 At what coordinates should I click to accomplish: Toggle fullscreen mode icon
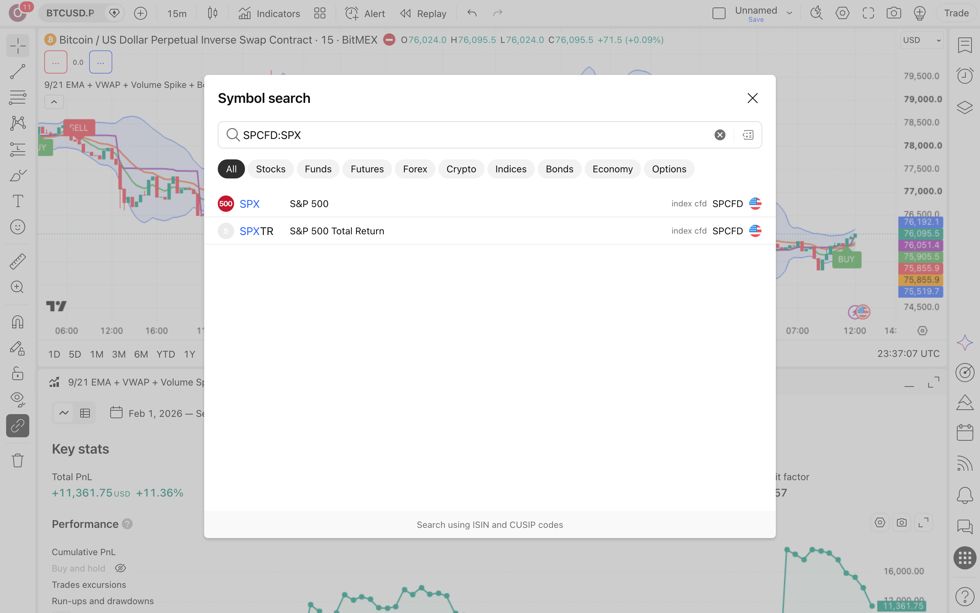pos(868,13)
